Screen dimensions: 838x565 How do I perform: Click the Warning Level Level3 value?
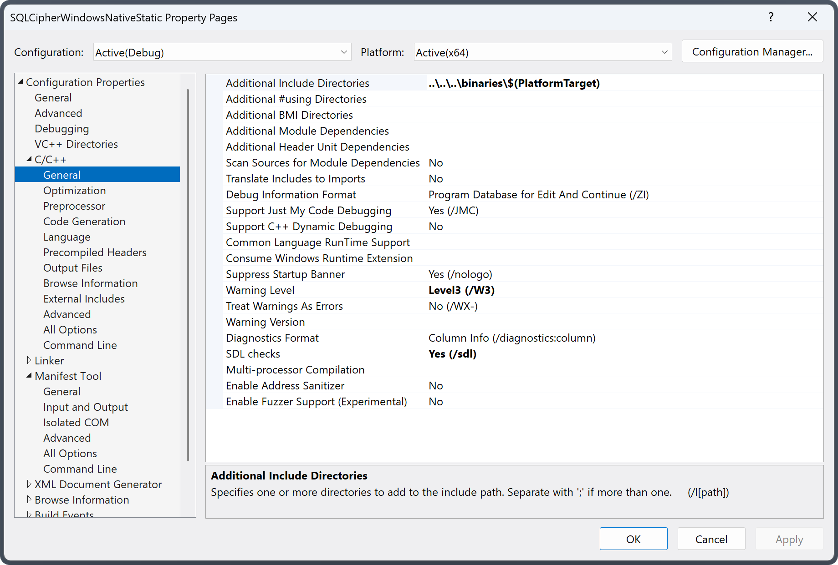625,290
